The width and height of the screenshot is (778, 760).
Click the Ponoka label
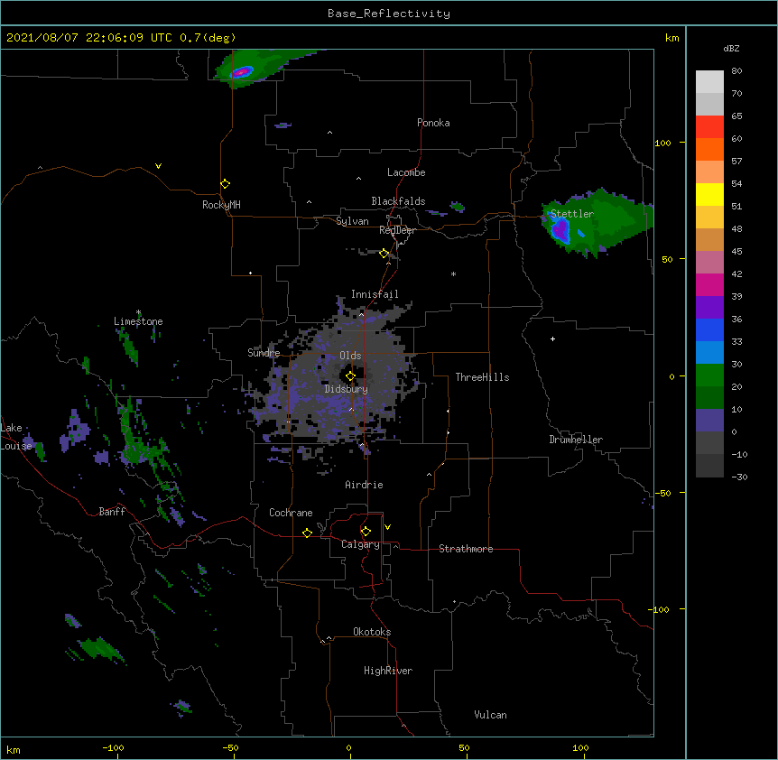[433, 123]
